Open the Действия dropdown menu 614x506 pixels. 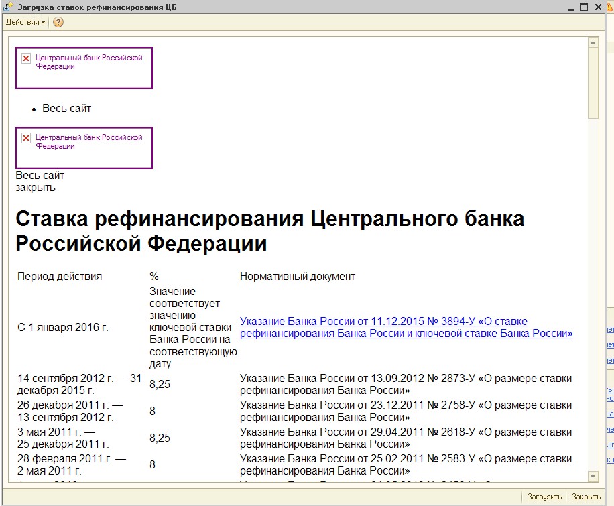pos(25,22)
